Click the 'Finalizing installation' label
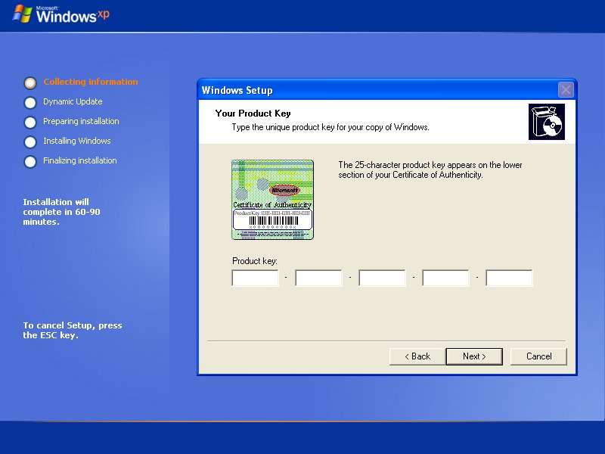Viewport: 605px width, 454px height. point(80,160)
